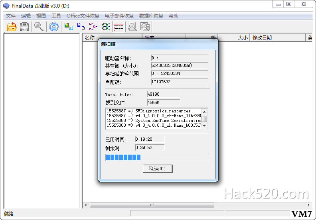This screenshot has height=220, width=316.
Task: Select the large icons view toolbar icon
Action: 69,27
